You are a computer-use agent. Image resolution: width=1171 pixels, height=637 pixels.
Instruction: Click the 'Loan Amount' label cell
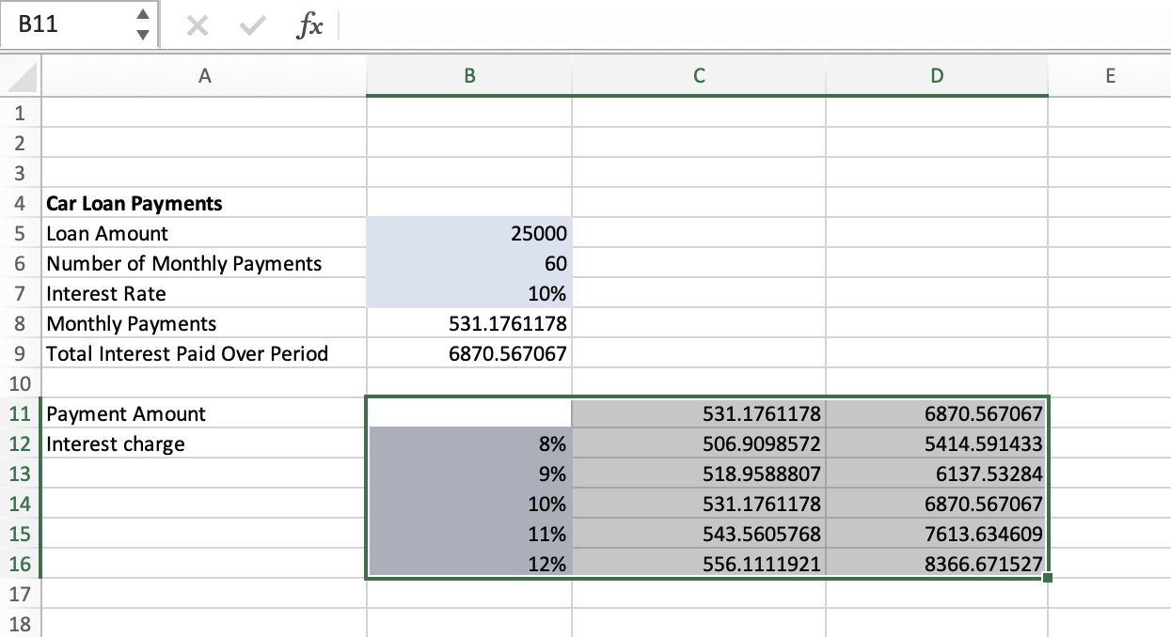click(203, 233)
